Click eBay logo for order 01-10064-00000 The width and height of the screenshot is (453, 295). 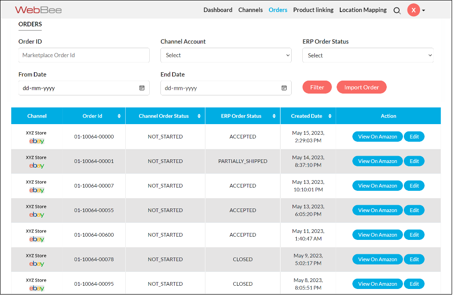[x=37, y=141]
